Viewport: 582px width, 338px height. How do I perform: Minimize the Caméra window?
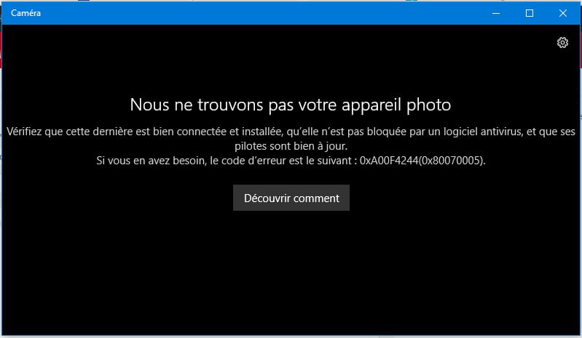point(496,13)
